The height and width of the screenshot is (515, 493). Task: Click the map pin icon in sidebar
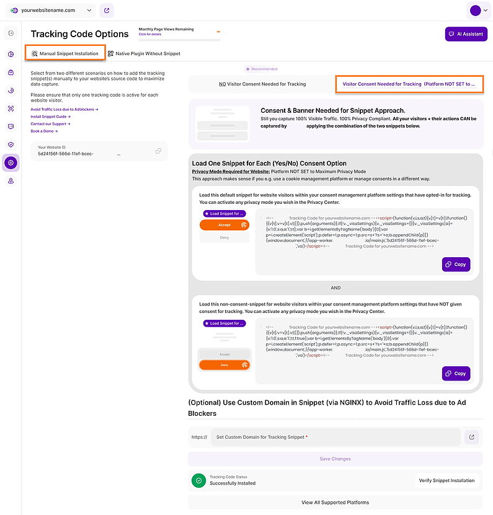pos(11,181)
